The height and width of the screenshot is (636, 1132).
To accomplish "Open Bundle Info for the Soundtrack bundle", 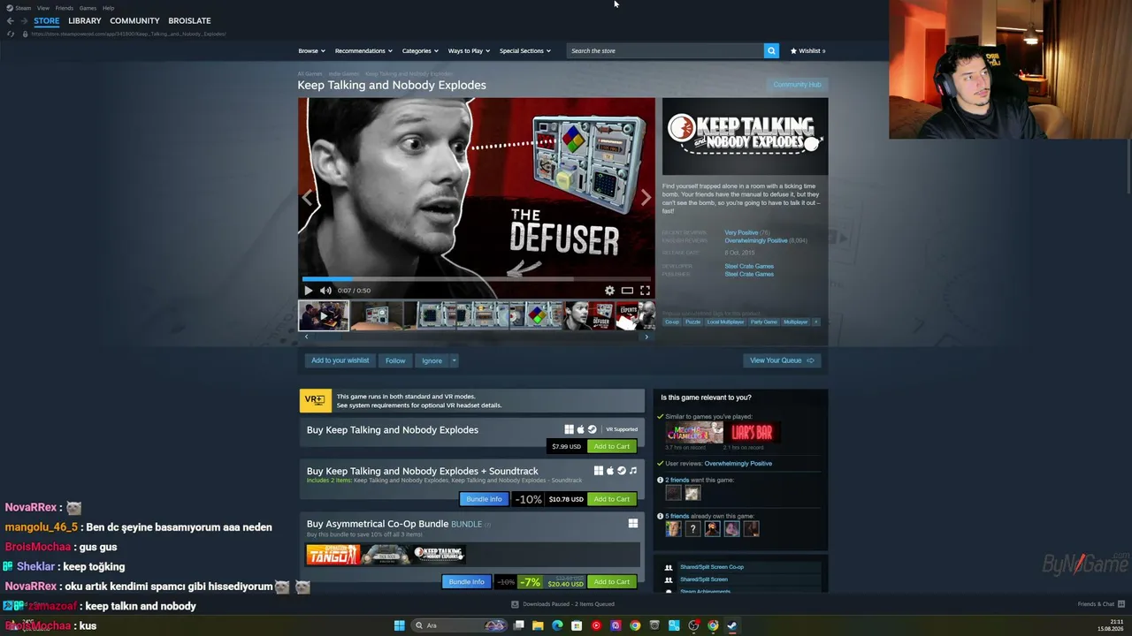I will tap(484, 499).
